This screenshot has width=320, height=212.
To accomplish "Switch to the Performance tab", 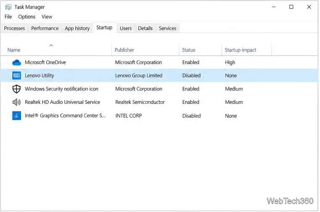I will [x=45, y=28].
